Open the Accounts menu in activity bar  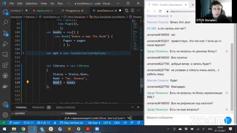(x=5, y=104)
